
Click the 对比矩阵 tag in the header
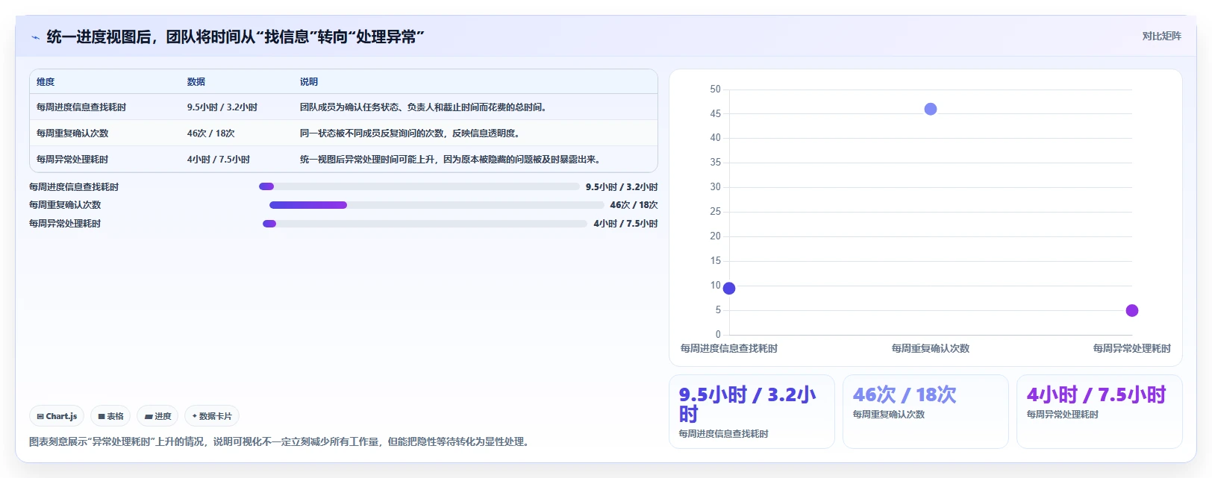1161,36
